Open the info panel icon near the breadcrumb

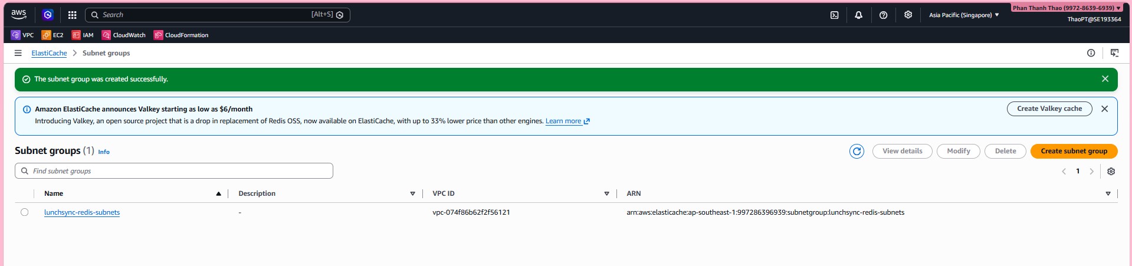tap(1091, 53)
